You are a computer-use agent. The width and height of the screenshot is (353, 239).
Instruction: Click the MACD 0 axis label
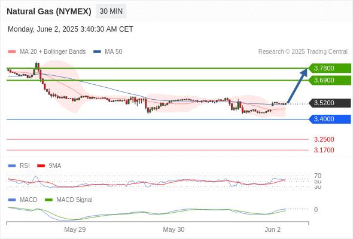click(x=316, y=210)
